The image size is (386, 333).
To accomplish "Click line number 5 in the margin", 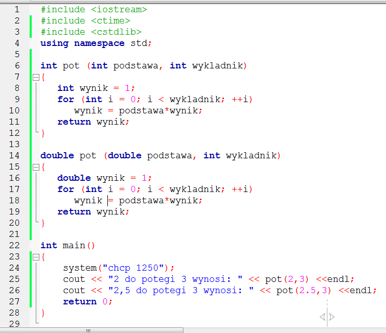I will [x=17, y=54].
